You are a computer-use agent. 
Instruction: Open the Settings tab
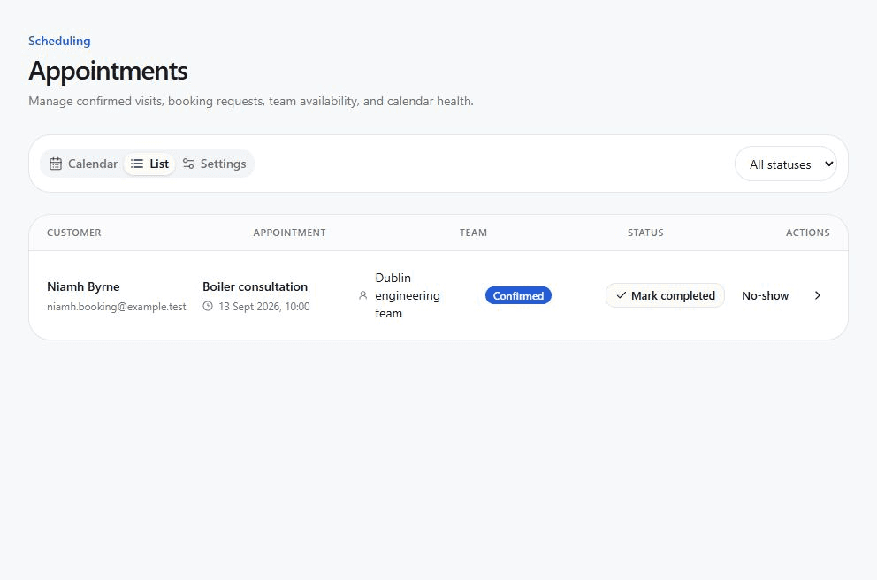tap(214, 164)
